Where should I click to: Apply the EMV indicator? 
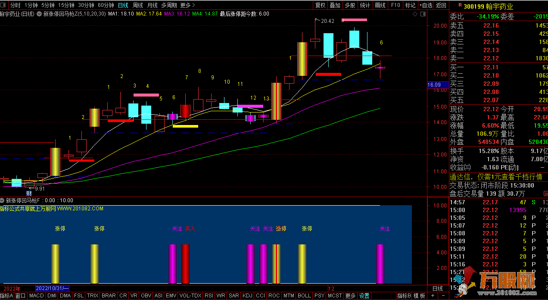[x=171, y=296]
